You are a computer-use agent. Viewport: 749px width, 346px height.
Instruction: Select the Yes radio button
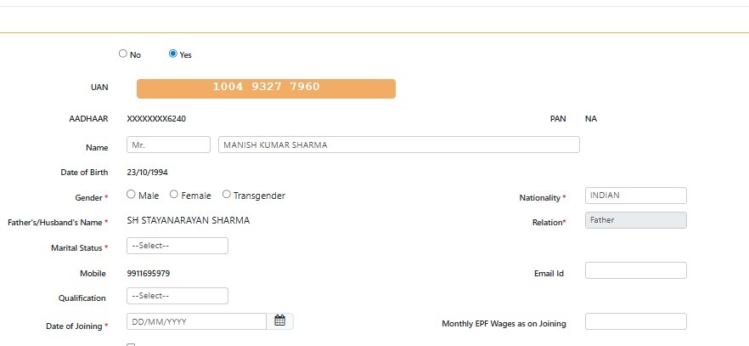[173, 54]
